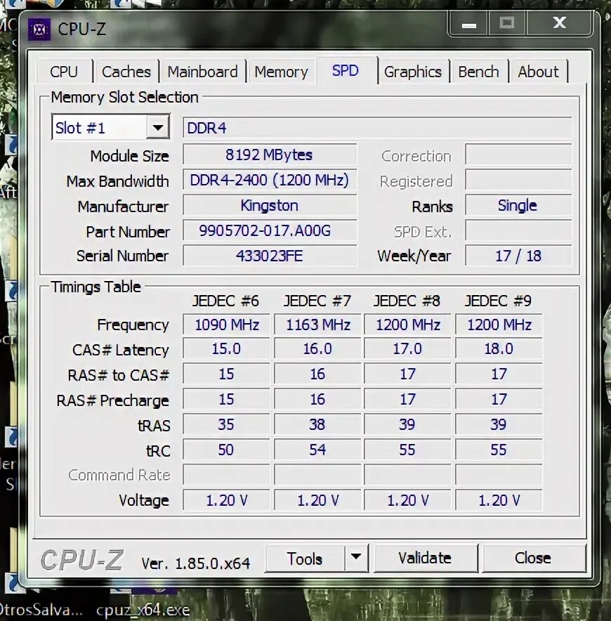The width and height of the screenshot is (611, 621).
Task: Open the Memory Slot Selection dropdown
Action: (159, 126)
